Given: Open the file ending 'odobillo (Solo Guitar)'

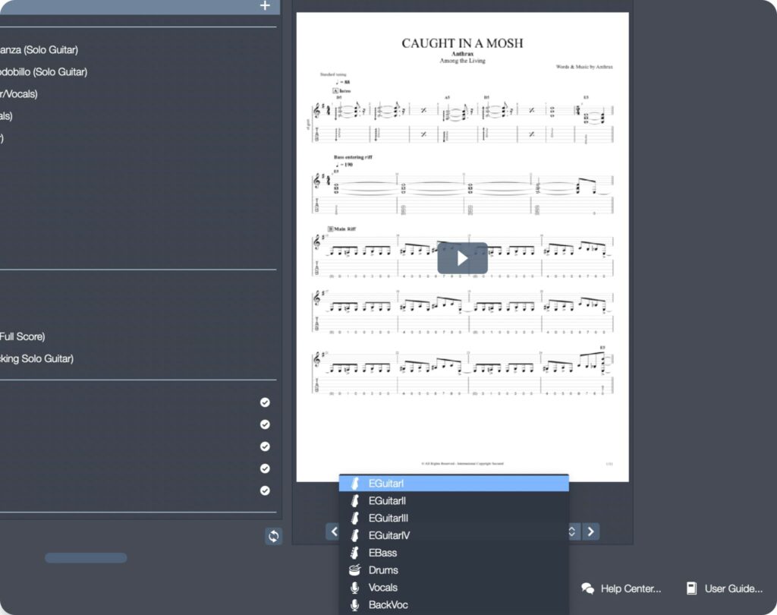Looking at the screenshot, I should click(x=43, y=72).
